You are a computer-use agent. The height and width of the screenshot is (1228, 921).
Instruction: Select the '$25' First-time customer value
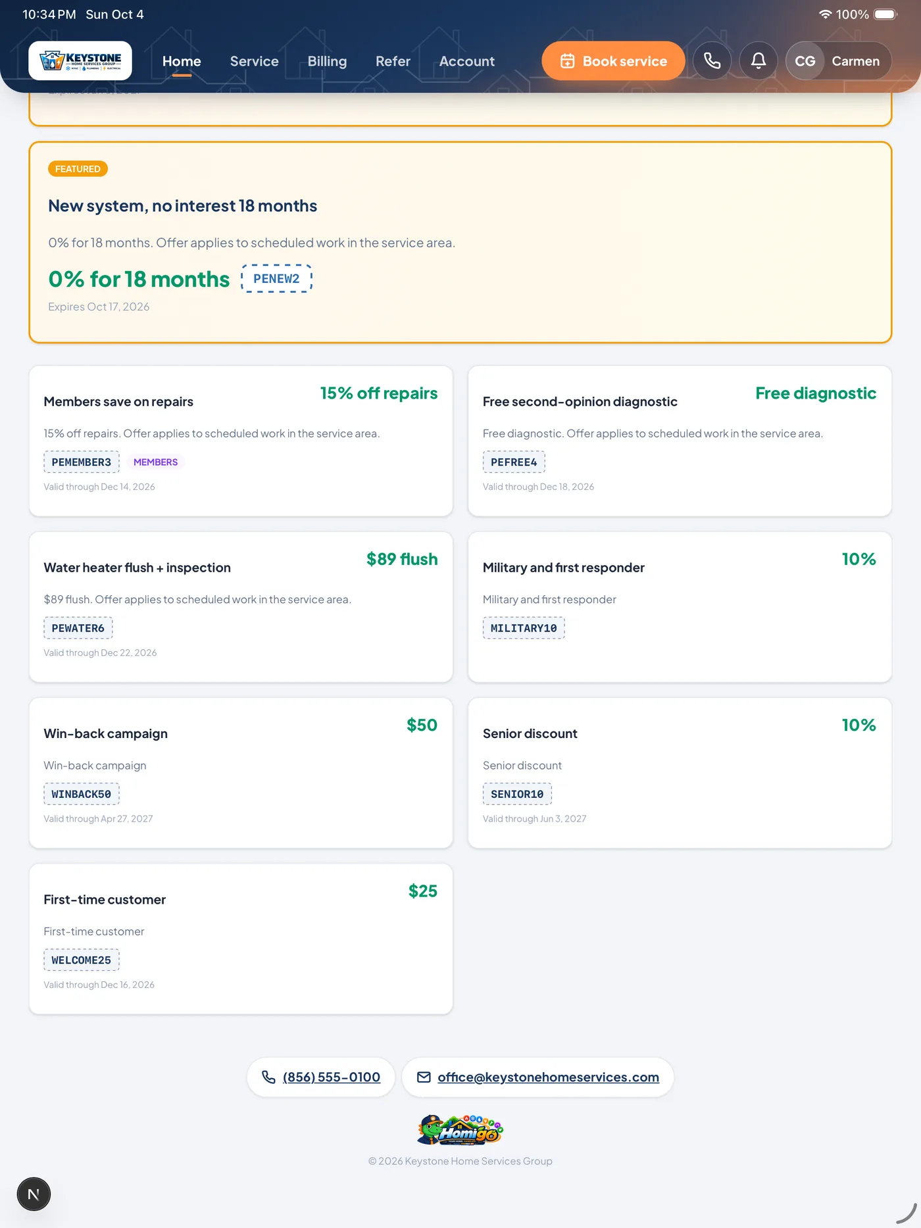423,891
